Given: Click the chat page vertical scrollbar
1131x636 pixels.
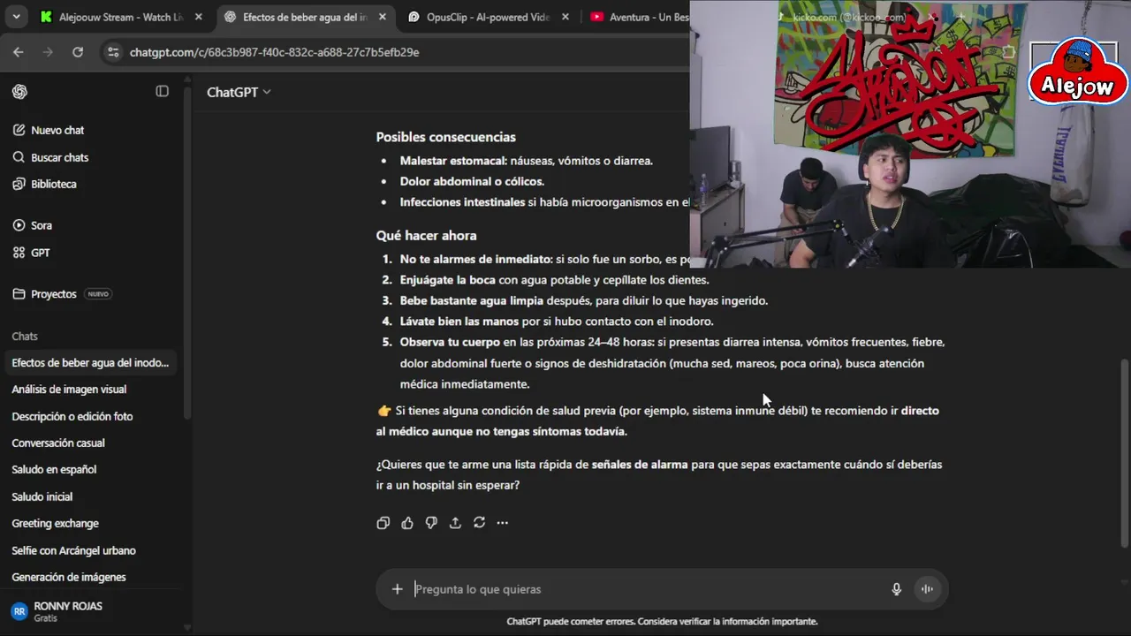Looking at the screenshot, I should point(1124,454).
